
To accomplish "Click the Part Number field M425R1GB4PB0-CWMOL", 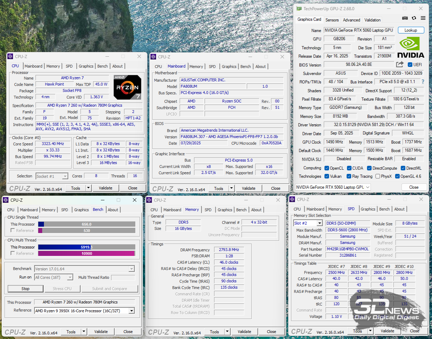I will coord(347,249).
